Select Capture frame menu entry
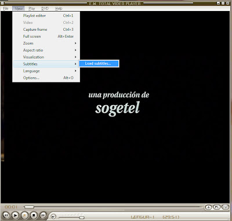 [x=46, y=30]
